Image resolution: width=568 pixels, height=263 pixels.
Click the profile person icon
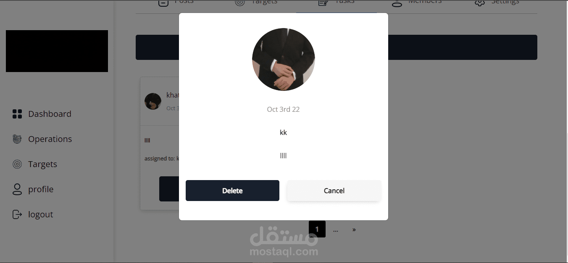click(x=17, y=189)
